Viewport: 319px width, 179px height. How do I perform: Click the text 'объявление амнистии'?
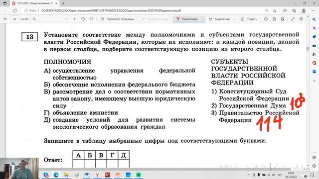tap(85, 113)
